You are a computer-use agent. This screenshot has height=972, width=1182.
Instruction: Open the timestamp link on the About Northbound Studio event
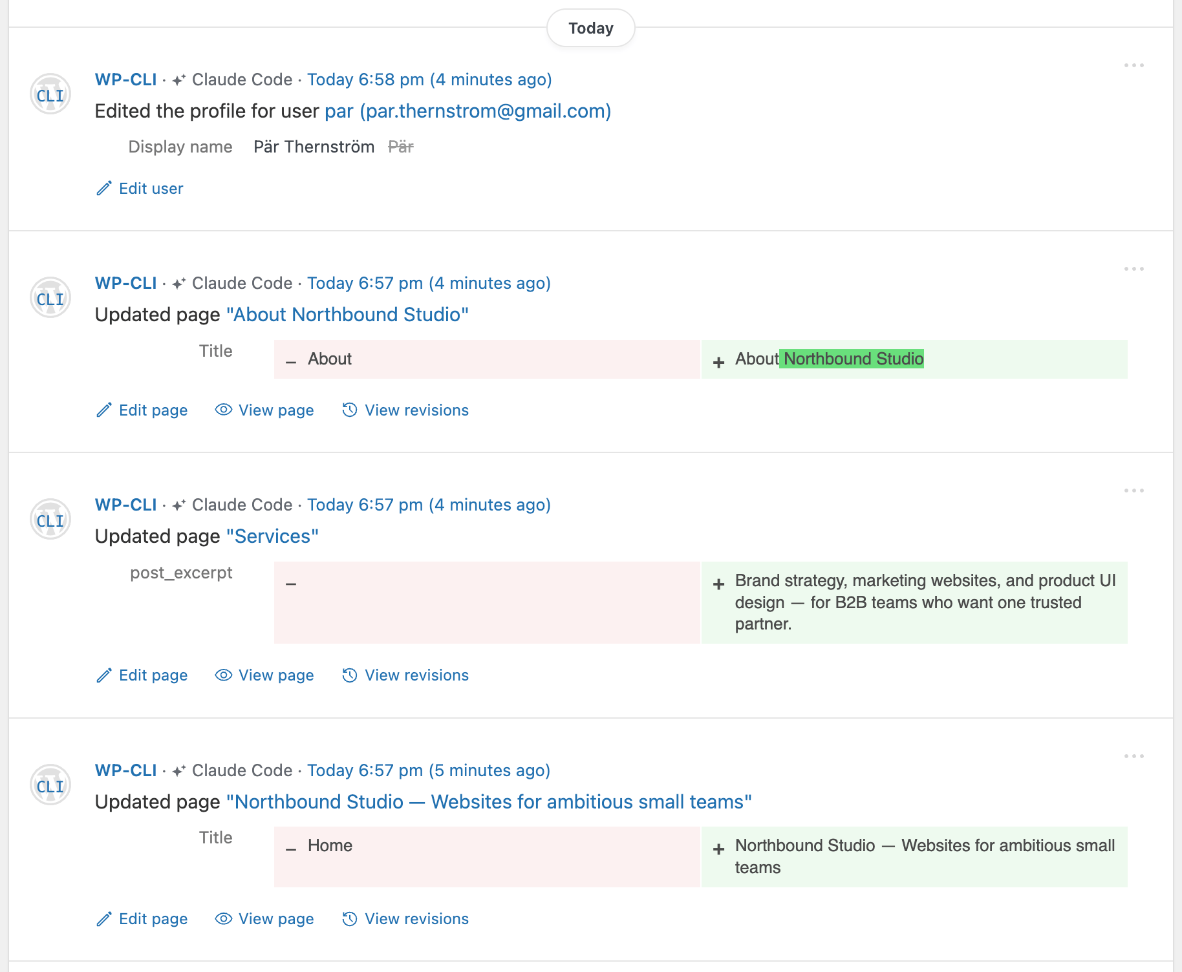tap(429, 283)
